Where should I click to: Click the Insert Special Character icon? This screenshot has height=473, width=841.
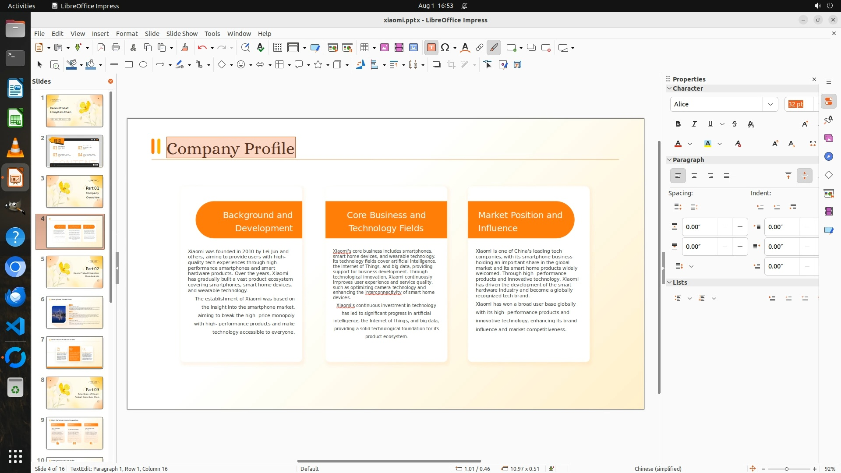[x=445, y=48]
